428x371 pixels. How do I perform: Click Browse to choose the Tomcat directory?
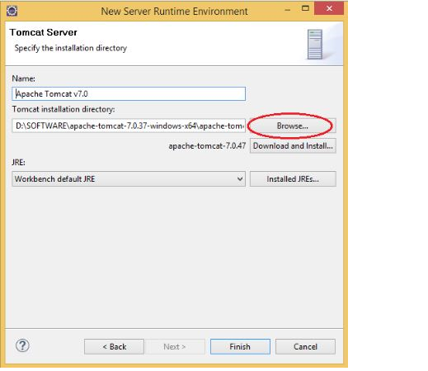pos(293,126)
